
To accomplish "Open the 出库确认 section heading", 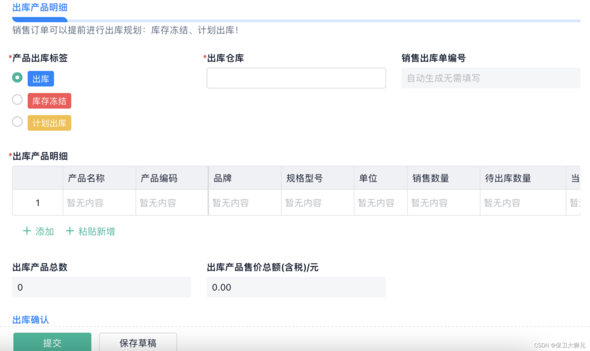I will pos(30,320).
